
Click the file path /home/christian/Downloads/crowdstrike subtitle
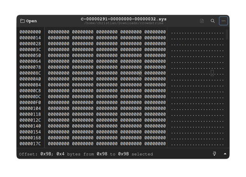[124, 23]
